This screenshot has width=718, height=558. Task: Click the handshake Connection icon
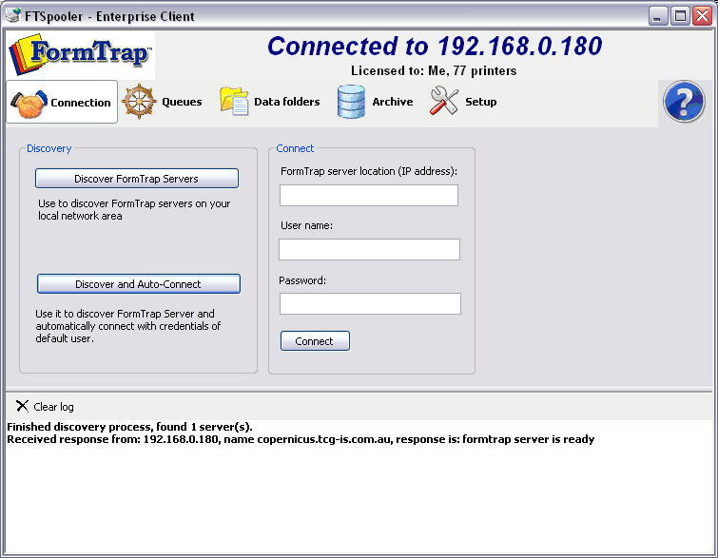coord(28,103)
